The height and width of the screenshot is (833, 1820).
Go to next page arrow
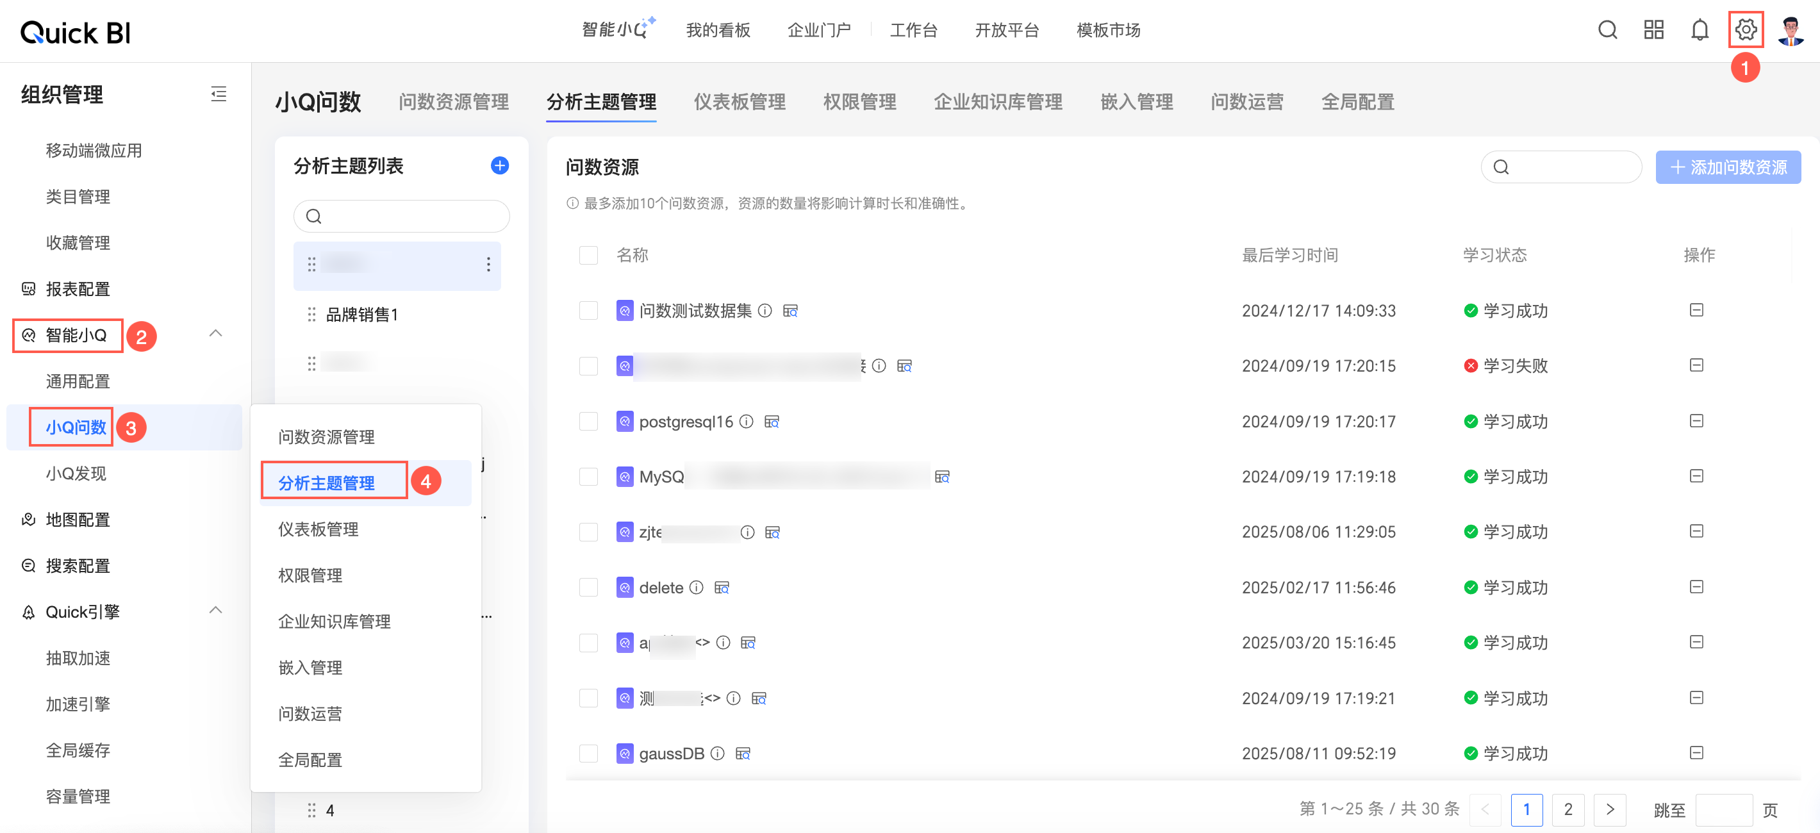(x=1609, y=810)
